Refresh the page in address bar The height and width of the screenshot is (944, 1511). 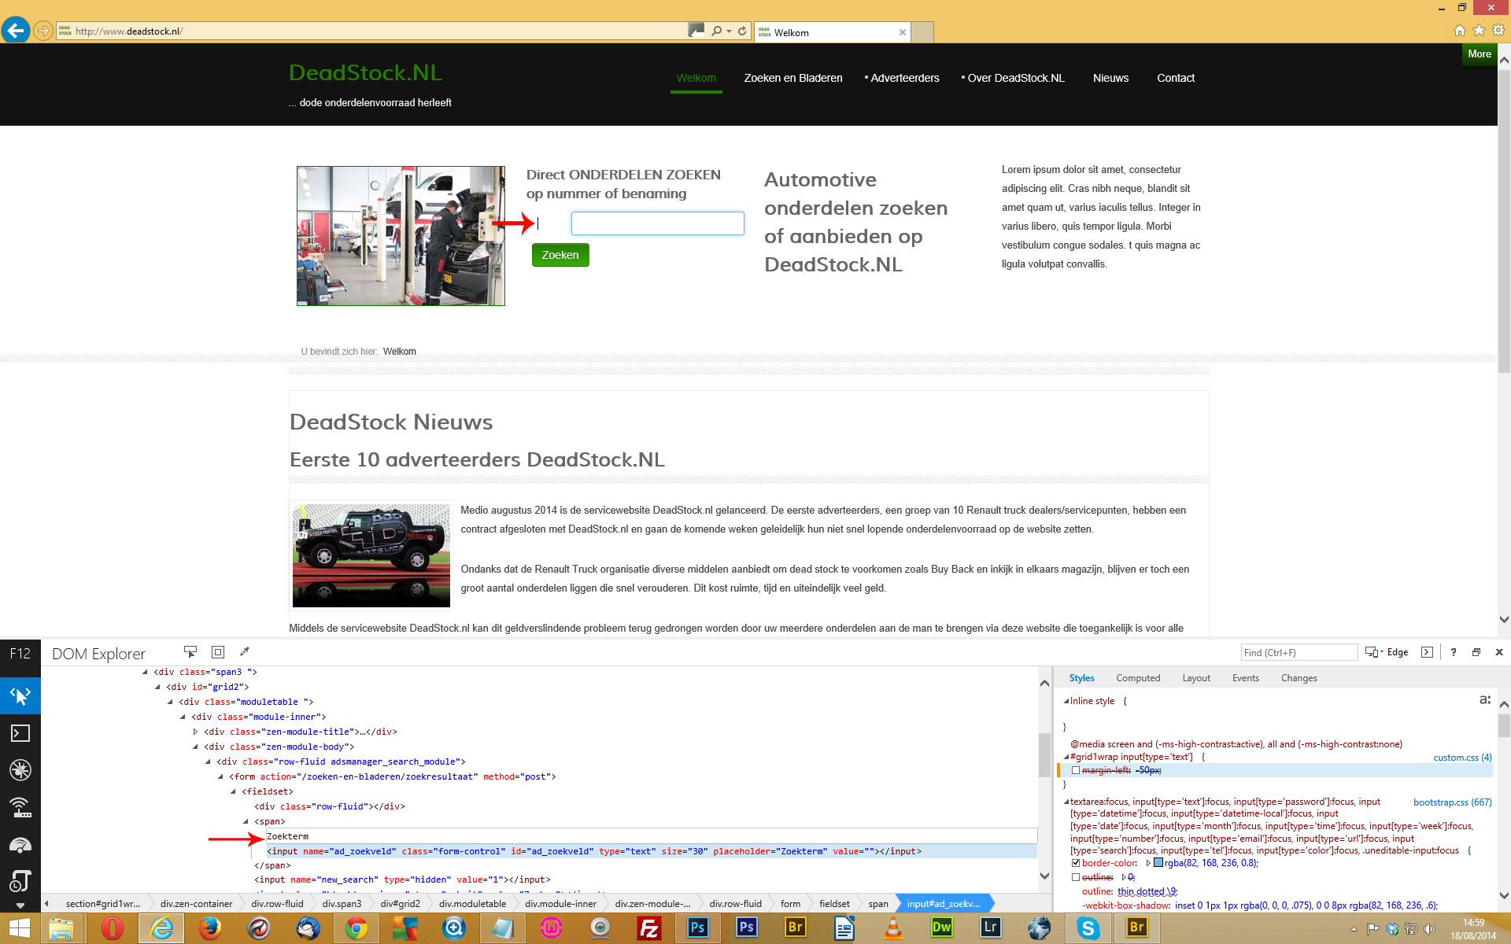coord(742,31)
